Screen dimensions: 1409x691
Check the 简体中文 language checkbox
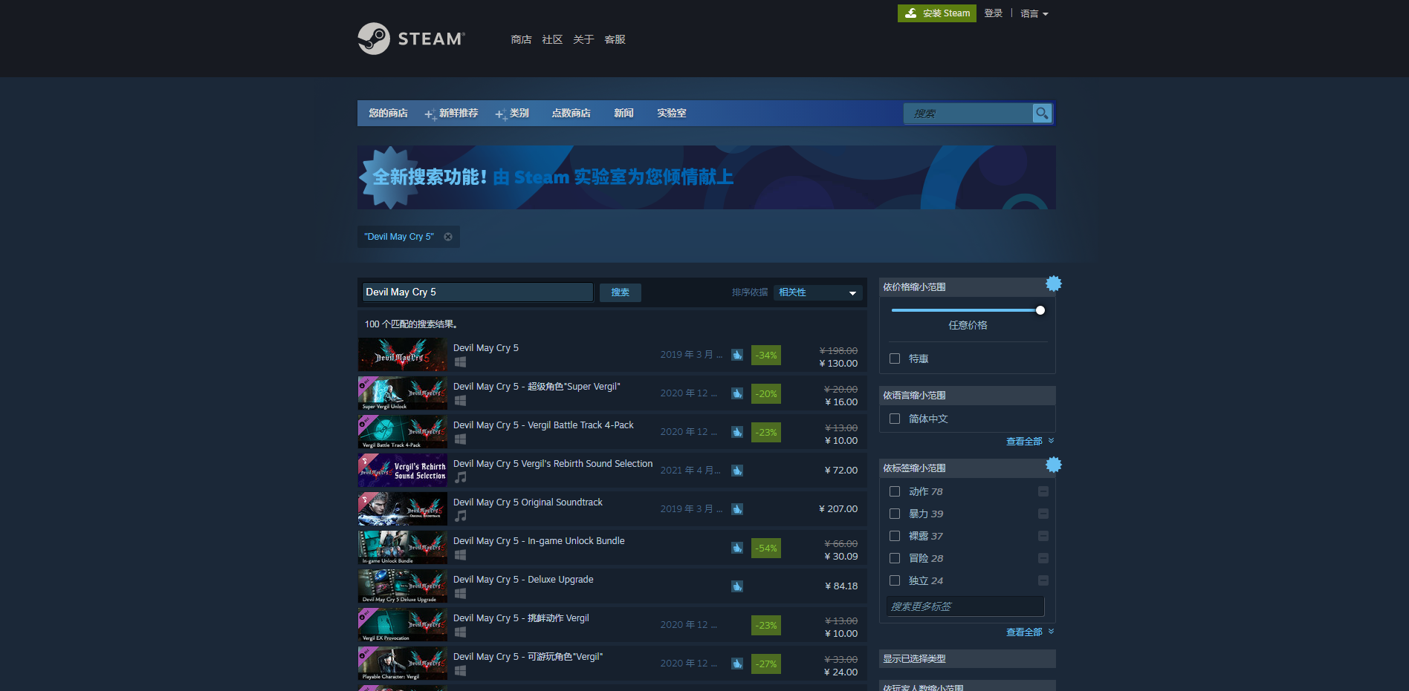click(x=895, y=419)
